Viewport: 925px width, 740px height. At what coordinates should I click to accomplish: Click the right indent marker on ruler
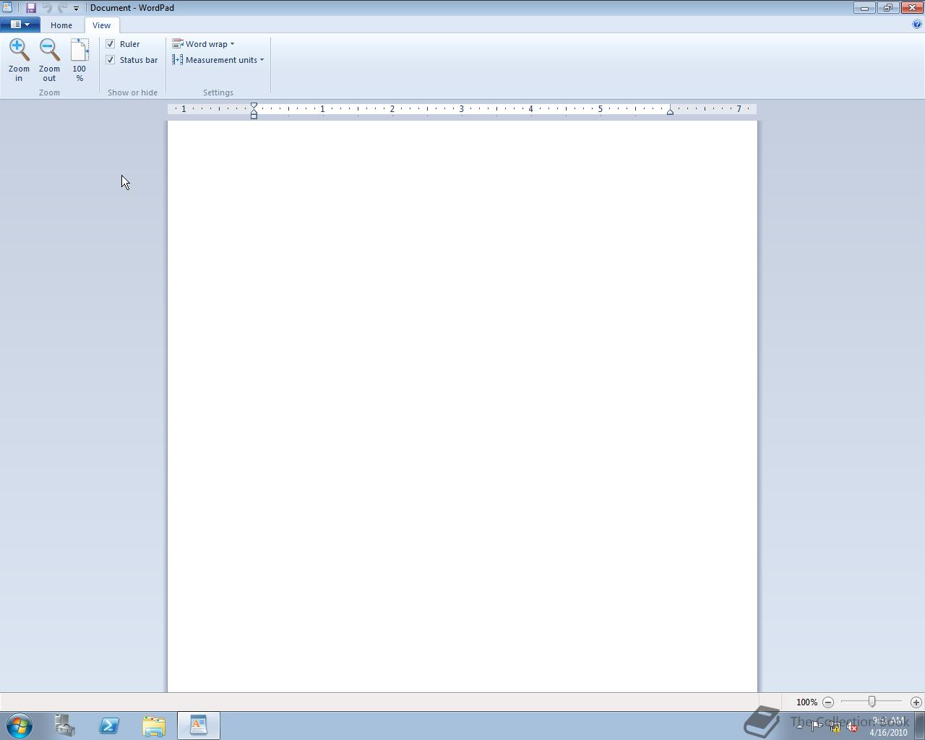pyautogui.click(x=670, y=111)
